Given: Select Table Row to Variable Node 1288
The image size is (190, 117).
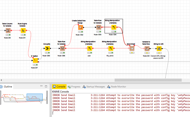Looking at the screenshot, I should click(x=63, y=48).
